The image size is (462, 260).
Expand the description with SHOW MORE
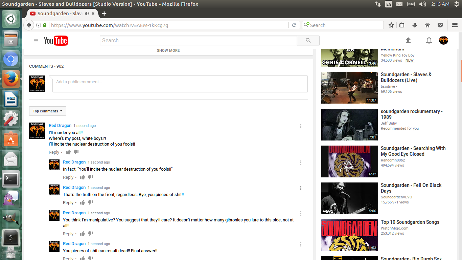[x=168, y=50]
